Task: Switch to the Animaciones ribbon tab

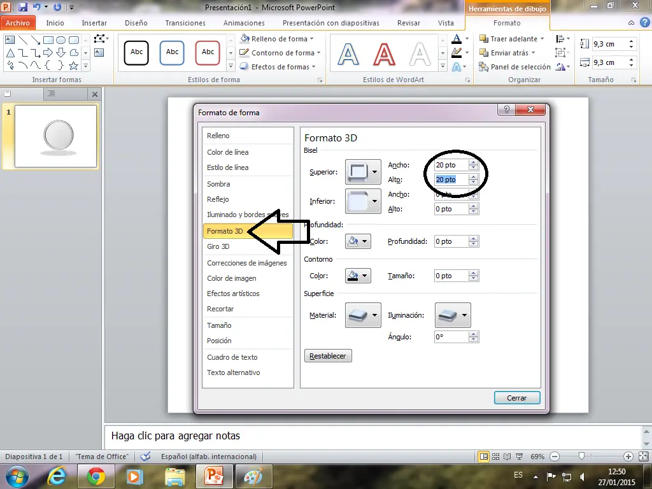Action: coord(244,23)
